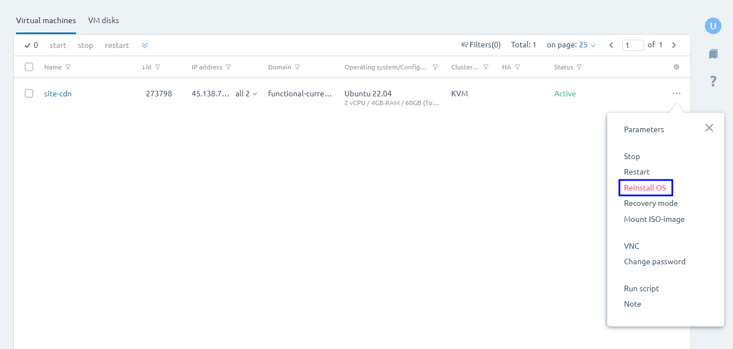Click filter icon next to Name column
This screenshot has height=349, width=733.
tap(68, 67)
